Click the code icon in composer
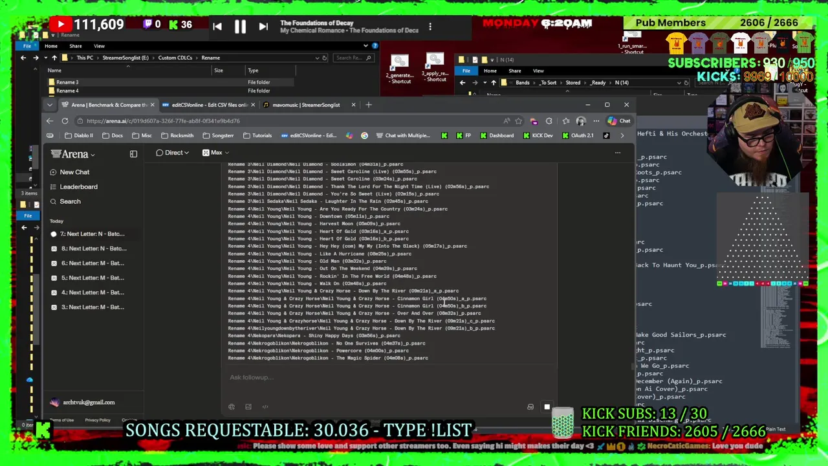Image resolution: width=828 pixels, height=466 pixels. point(265,407)
